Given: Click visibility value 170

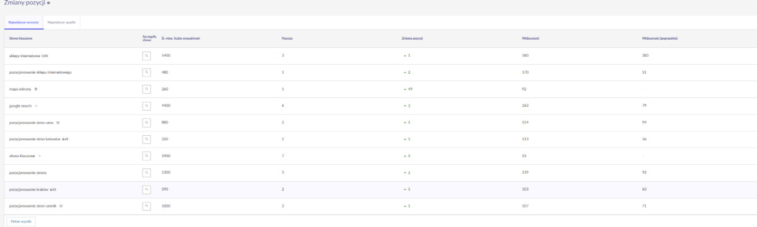Looking at the screenshot, I should (525, 72).
